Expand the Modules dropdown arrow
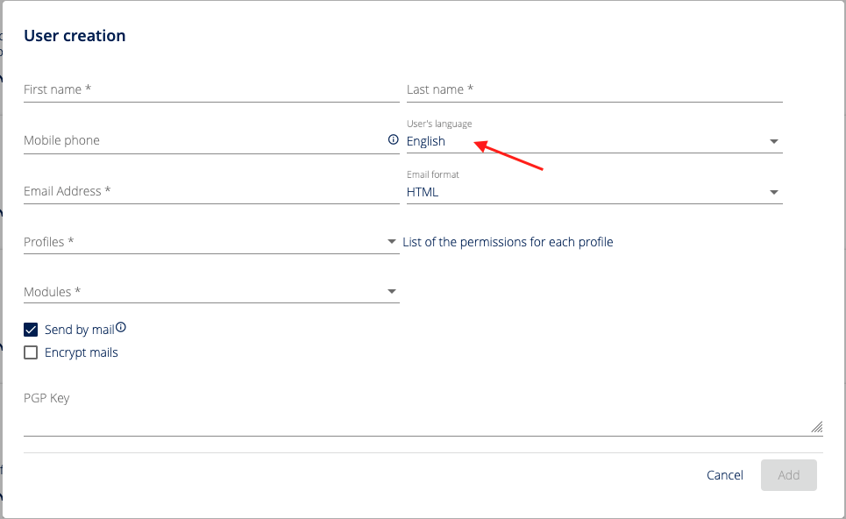The width and height of the screenshot is (846, 519). [391, 292]
